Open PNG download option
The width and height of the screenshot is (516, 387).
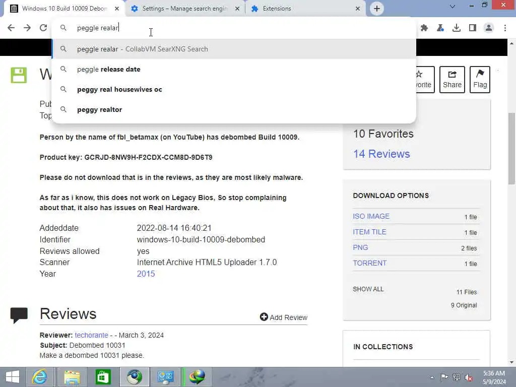(x=360, y=247)
